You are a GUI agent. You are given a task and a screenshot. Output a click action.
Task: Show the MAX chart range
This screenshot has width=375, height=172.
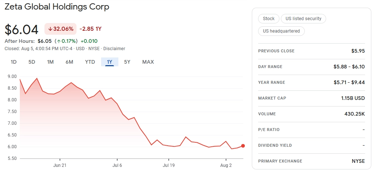(148, 62)
